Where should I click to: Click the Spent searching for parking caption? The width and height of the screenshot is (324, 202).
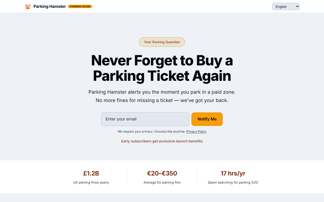pos(233,182)
